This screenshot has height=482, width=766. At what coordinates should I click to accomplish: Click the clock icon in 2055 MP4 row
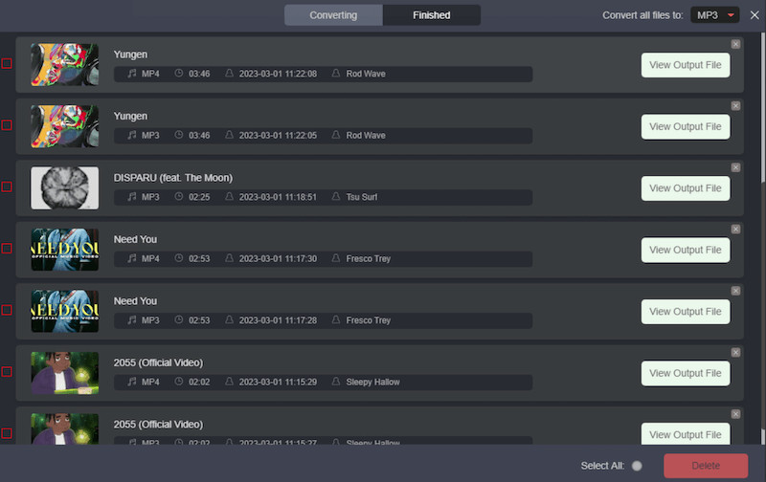point(179,382)
